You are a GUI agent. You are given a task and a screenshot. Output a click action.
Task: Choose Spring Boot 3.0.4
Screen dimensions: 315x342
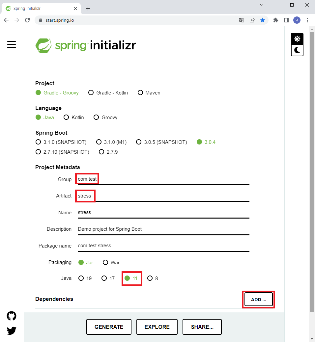[206, 142]
